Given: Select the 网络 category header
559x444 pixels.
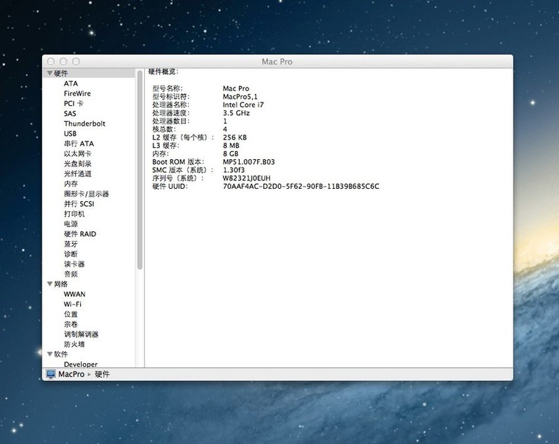Looking at the screenshot, I should point(60,284).
